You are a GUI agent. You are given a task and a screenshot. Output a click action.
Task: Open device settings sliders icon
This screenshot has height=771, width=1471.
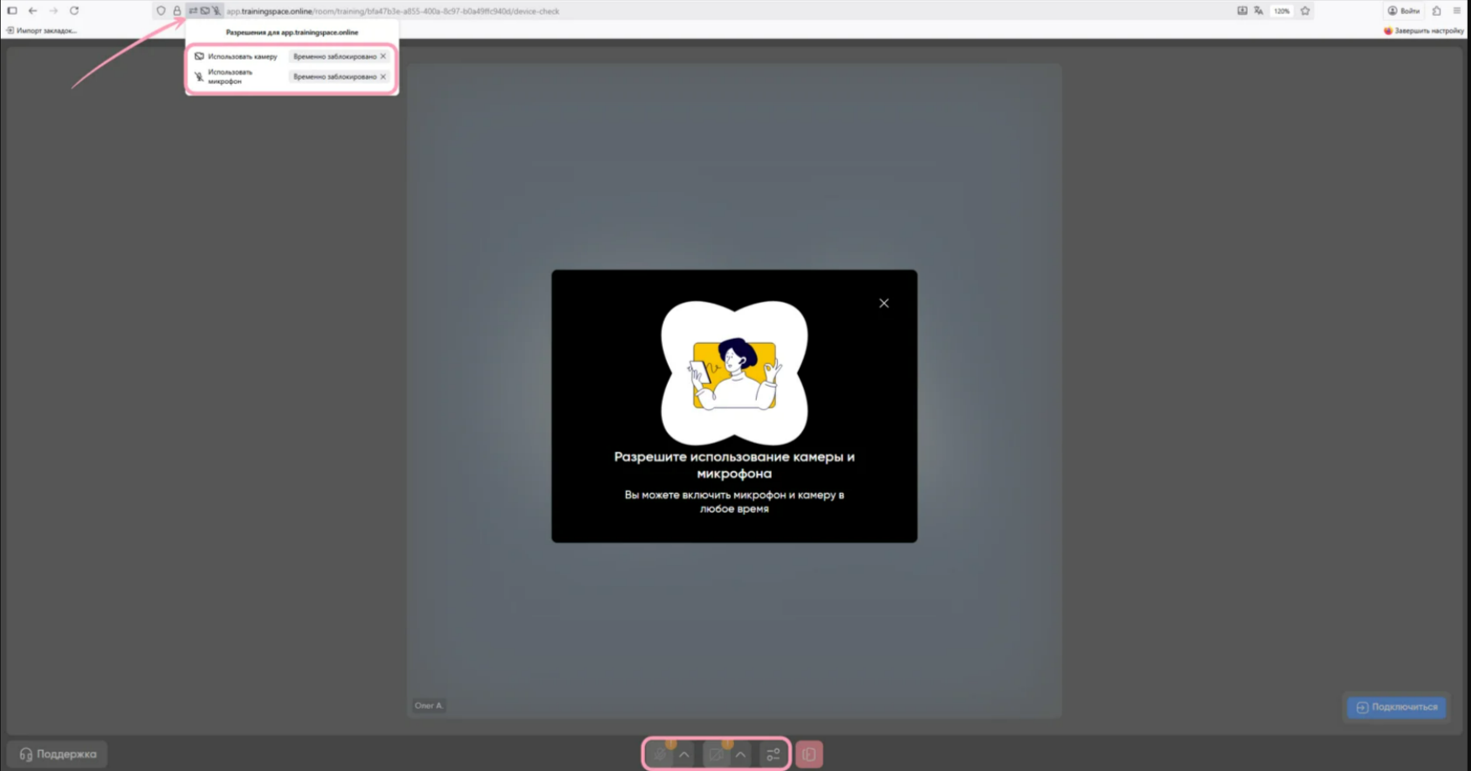[773, 754]
